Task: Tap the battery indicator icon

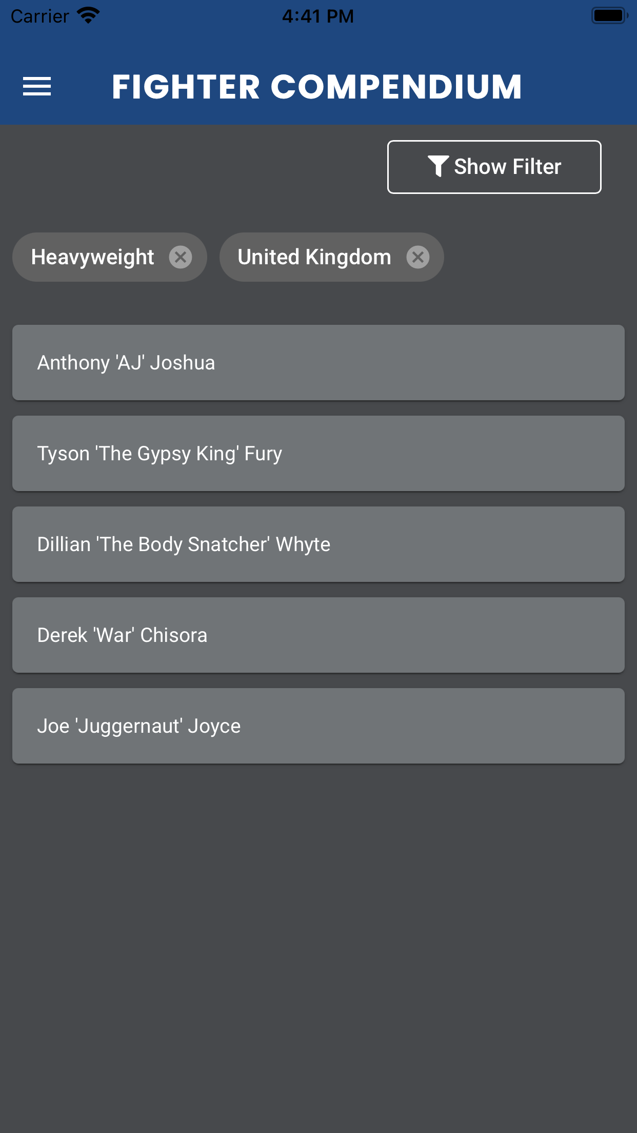Action: 609,15
